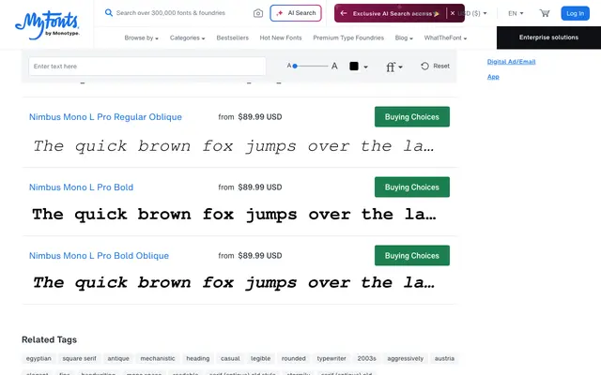Select the typewriter tag

331,358
